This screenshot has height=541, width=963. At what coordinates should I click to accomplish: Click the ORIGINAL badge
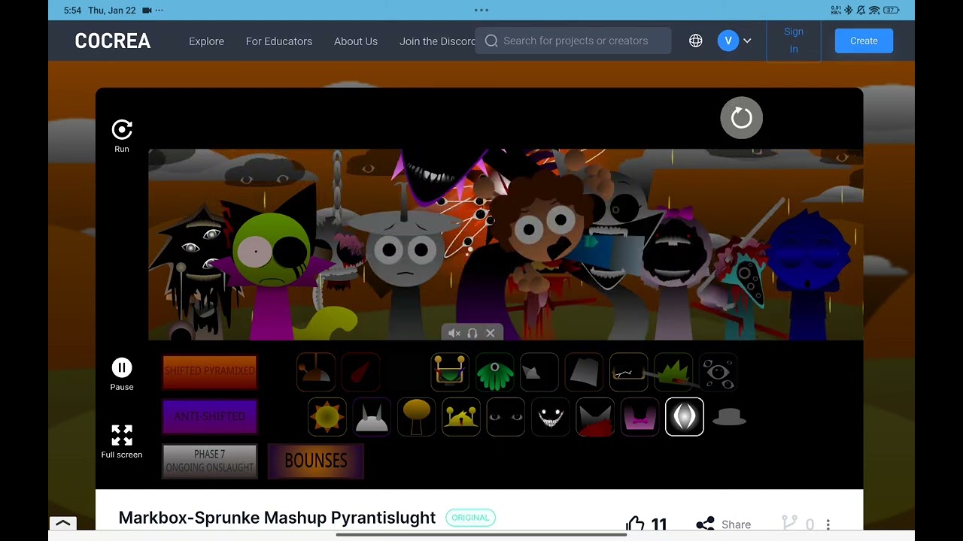click(x=470, y=518)
